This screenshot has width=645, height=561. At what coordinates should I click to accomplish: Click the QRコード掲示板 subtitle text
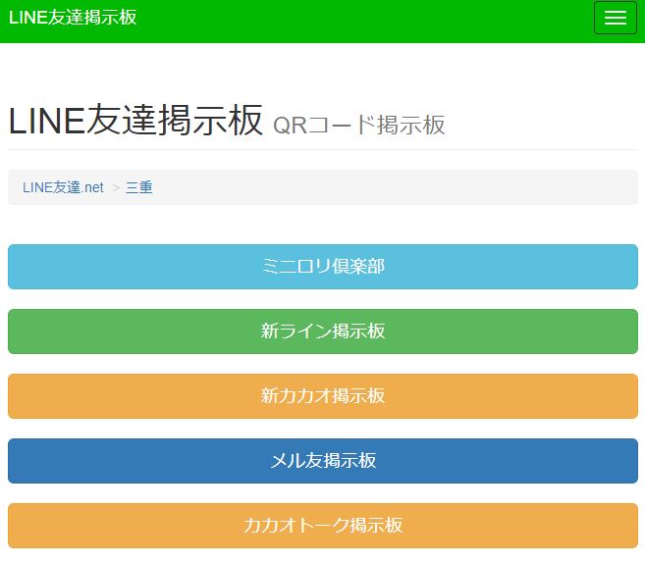click(358, 125)
